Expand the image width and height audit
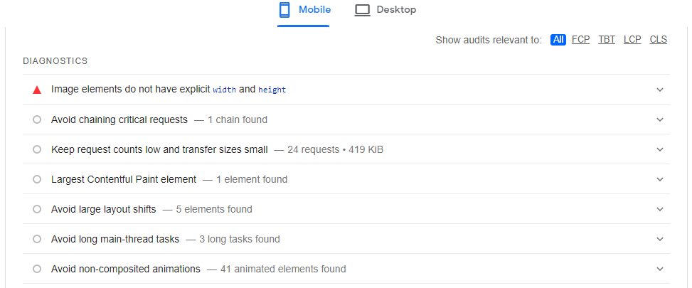 click(660, 90)
